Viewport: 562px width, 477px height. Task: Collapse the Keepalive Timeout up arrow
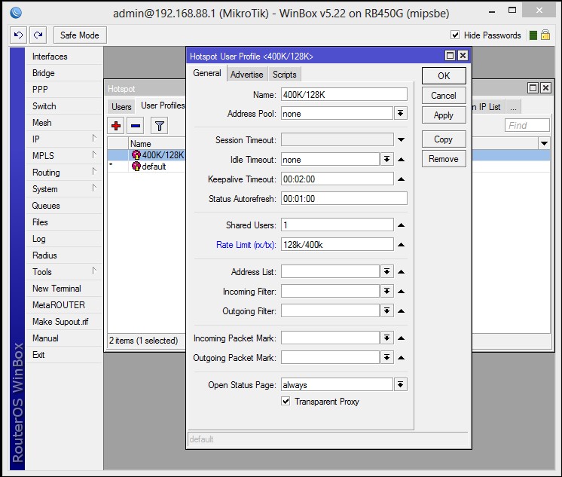point(401,179)
